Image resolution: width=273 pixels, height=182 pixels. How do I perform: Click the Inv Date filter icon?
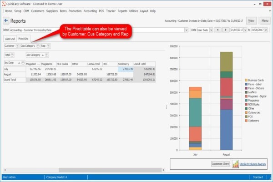coord(23,63)
